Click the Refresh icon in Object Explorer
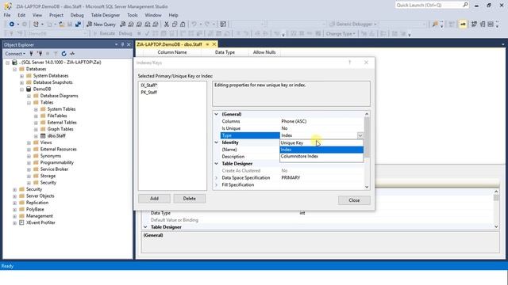The height and width of the screenshot is (285, 508). pos(63,54)
